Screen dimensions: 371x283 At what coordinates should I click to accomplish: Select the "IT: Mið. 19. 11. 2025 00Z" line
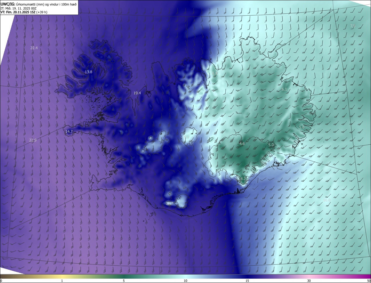pos(18,8)
